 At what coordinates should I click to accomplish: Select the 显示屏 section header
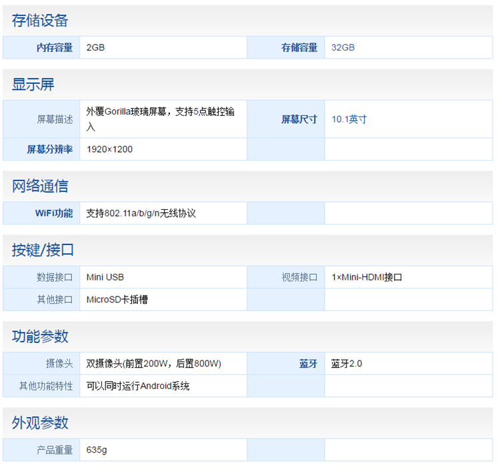(x=33, y=85)
